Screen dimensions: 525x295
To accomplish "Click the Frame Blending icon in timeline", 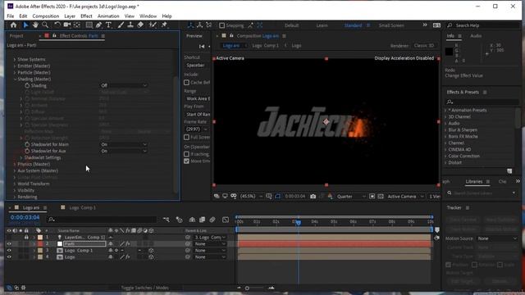I will (x=202, y=220).
